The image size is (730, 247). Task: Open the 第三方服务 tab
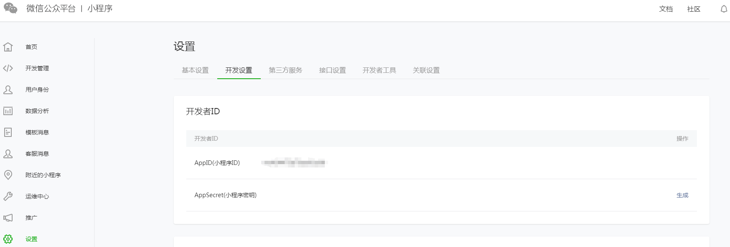(x=285, y=70)
